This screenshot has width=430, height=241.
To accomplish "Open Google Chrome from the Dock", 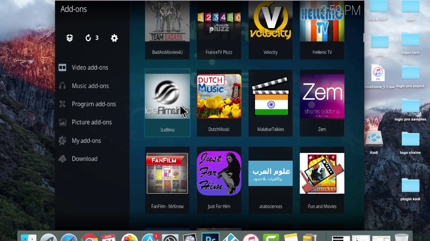I will click(x=89, y=237).
